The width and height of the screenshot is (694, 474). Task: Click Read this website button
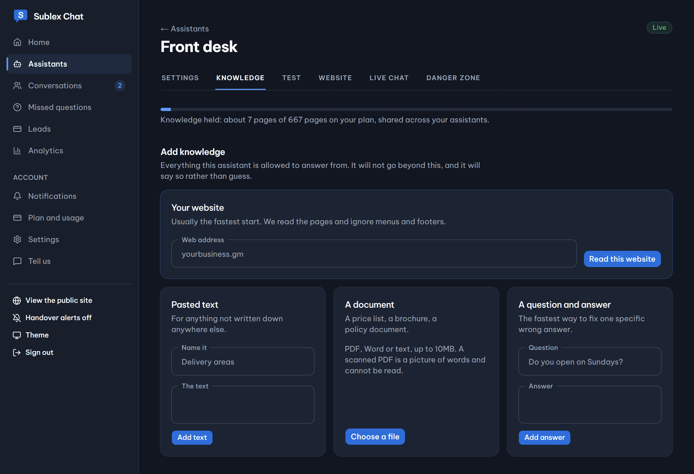[x=622, y=259]
